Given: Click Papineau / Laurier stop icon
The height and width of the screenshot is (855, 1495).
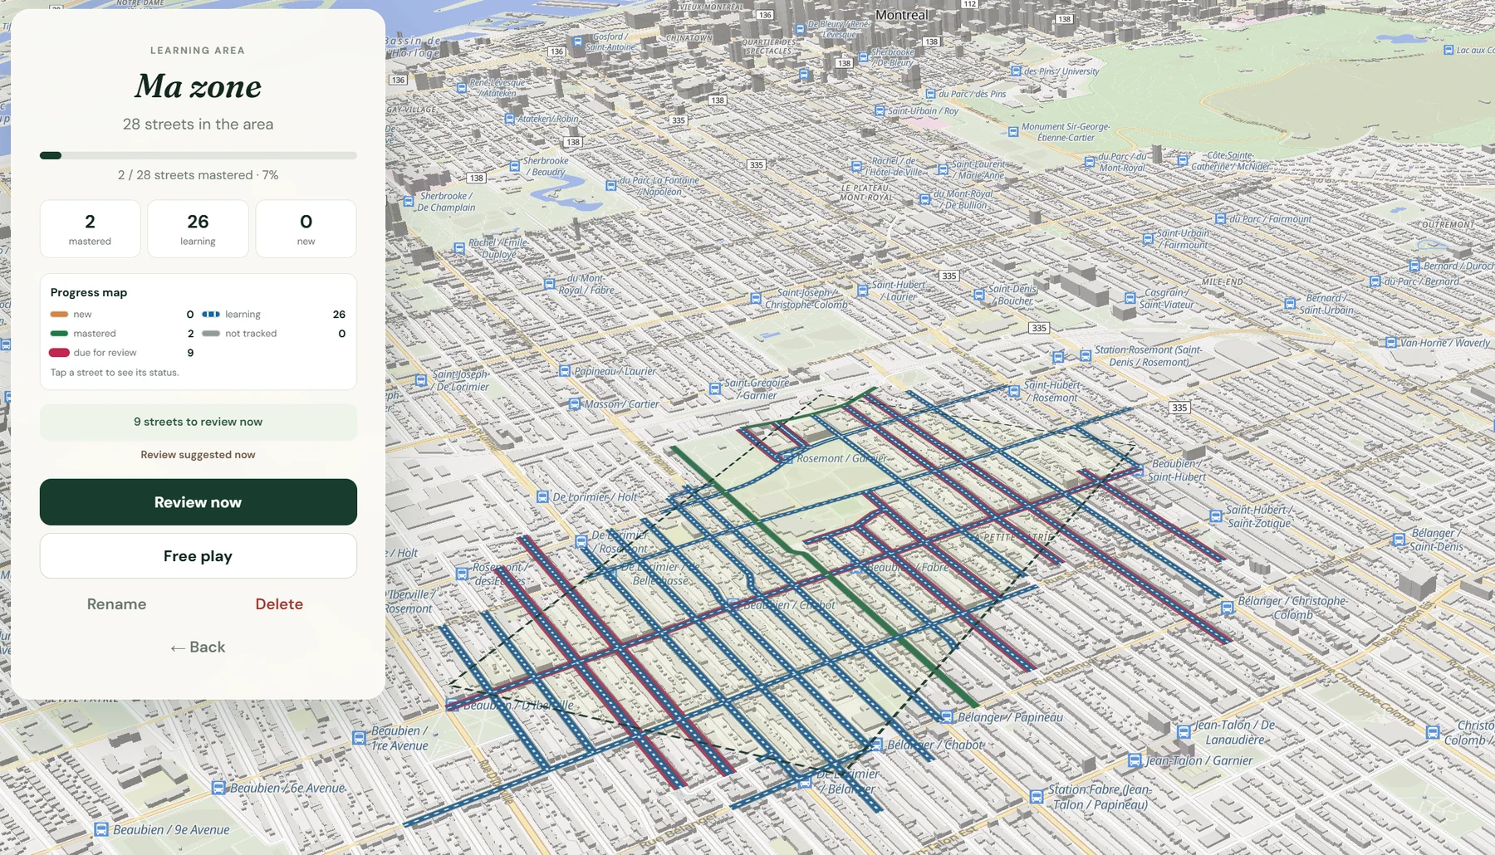Looking at the screenshot, I should click(x=565, y=371).
